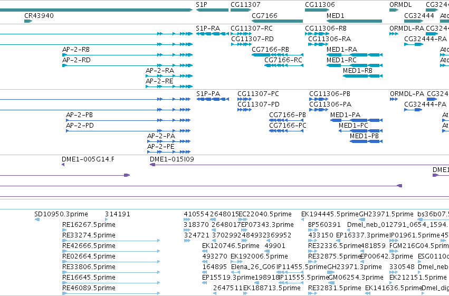Select the 314191 feature

point(107,219)
